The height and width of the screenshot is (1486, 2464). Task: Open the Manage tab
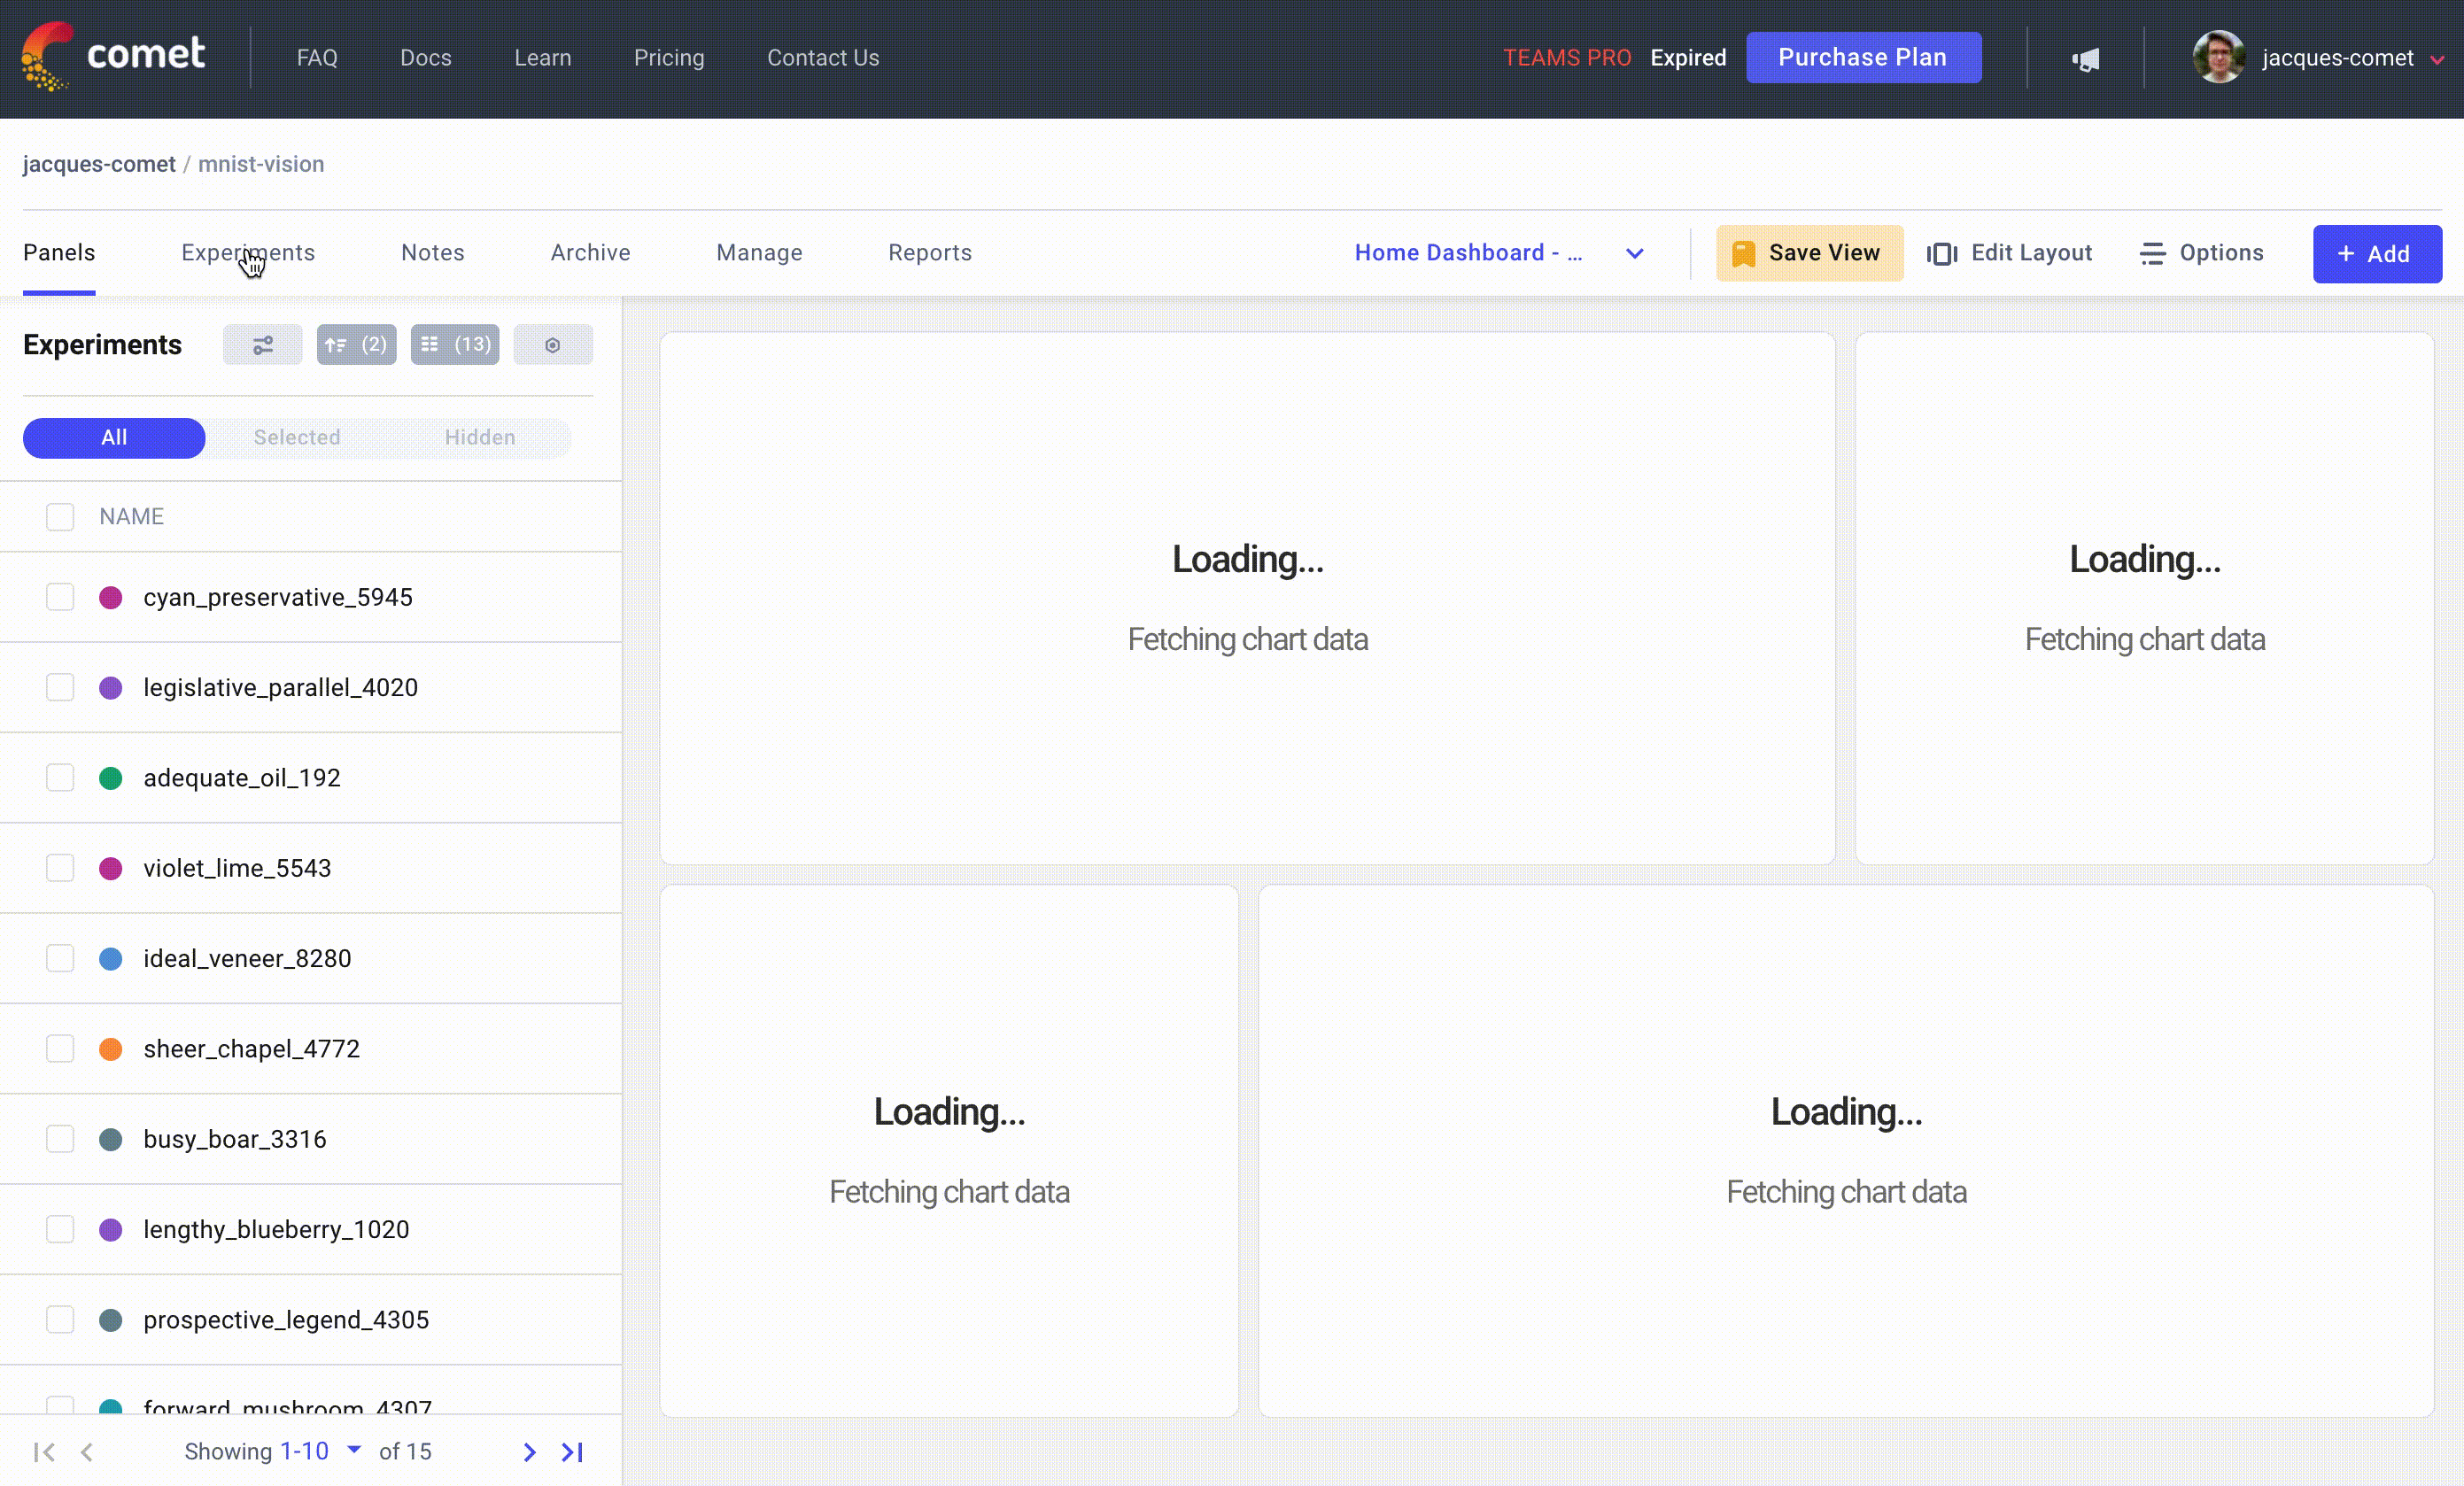pyautogui.click(x=759, y=253)
